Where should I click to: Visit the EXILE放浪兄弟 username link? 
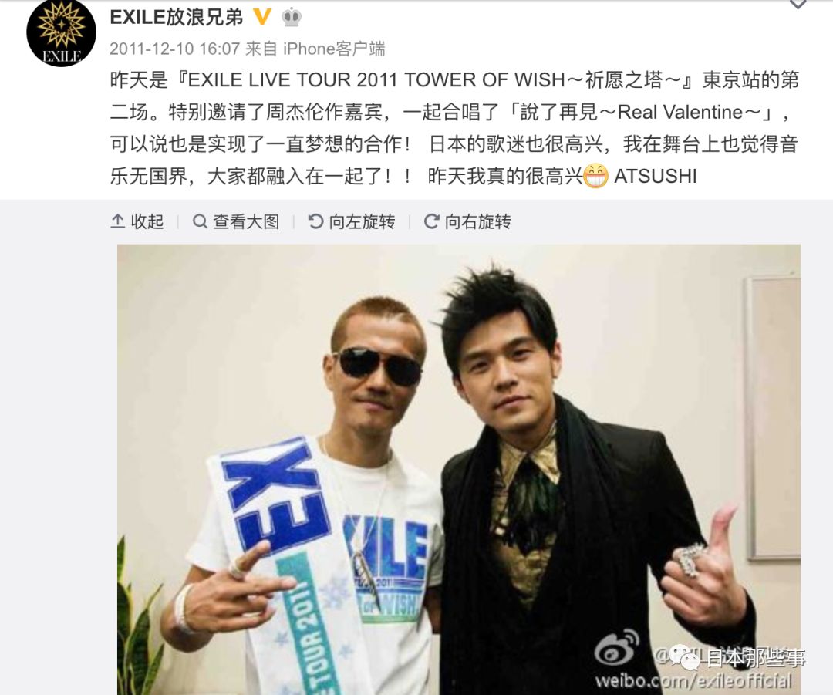point(177,17)
